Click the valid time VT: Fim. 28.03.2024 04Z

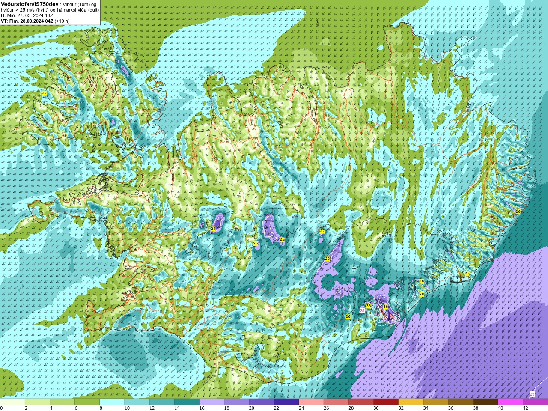click(27, 21)
